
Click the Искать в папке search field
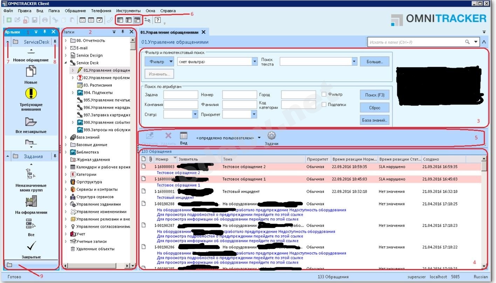coord(416,42)
